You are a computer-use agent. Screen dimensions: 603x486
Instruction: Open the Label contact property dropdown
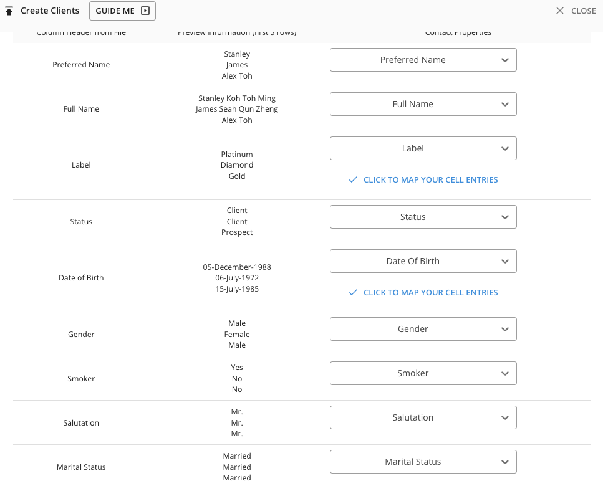tap(423, 148)
